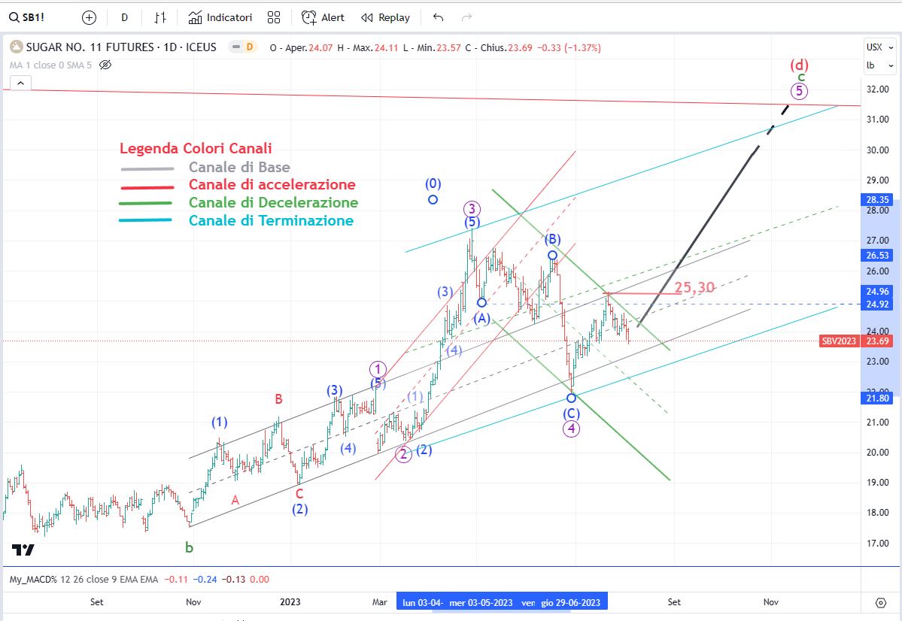Viewport: 902px width, 621px height.
Task: Select red accelerazione legend line
Action: tap(147, 187)
